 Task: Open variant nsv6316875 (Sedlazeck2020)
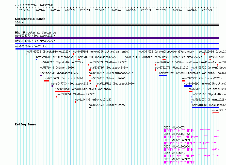(x=182, y=57)
